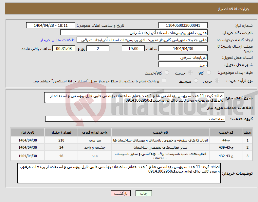Click the بازگشت back button
Viewport: 258px width, 202px height.
click(121, 193)
